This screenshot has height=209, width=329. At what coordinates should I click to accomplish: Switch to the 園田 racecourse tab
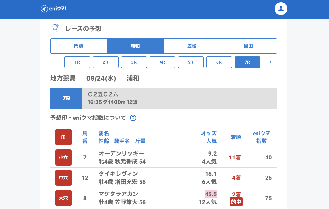point(248,46)
